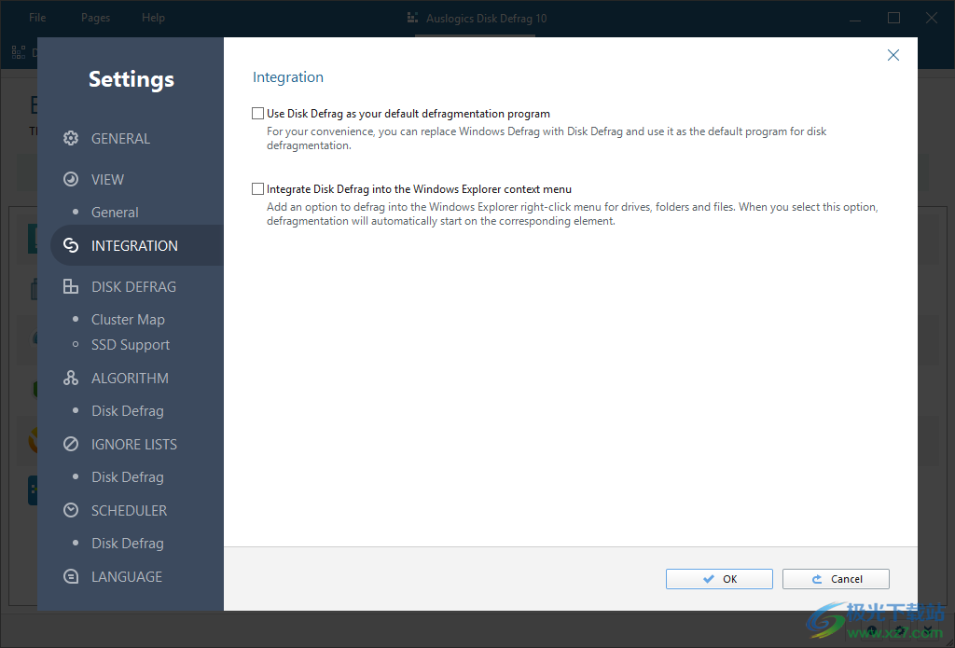Select Cluster Map settings page
Viewport: 955px width, 648px height.
128,320
